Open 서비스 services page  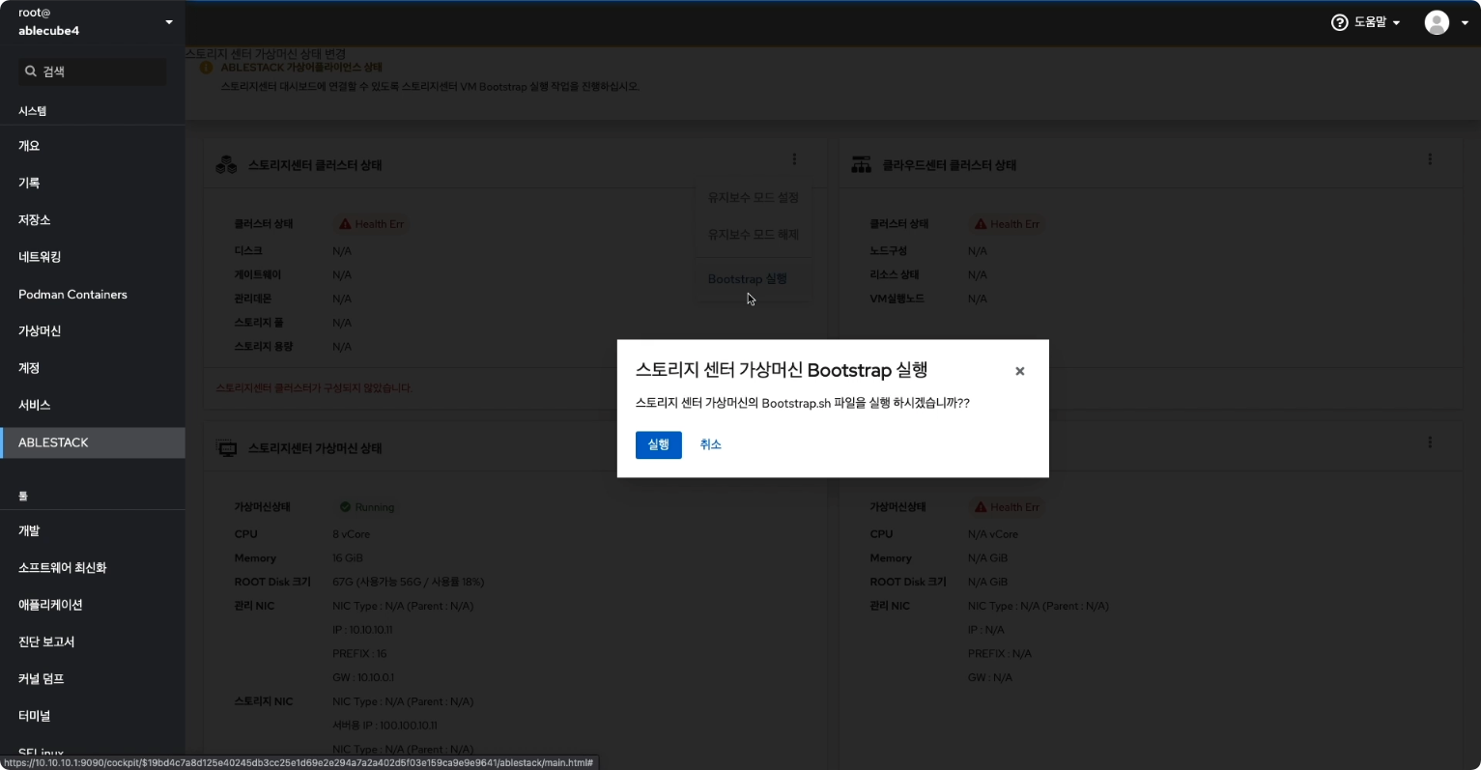pyautogui.click(x=93, y=406)
